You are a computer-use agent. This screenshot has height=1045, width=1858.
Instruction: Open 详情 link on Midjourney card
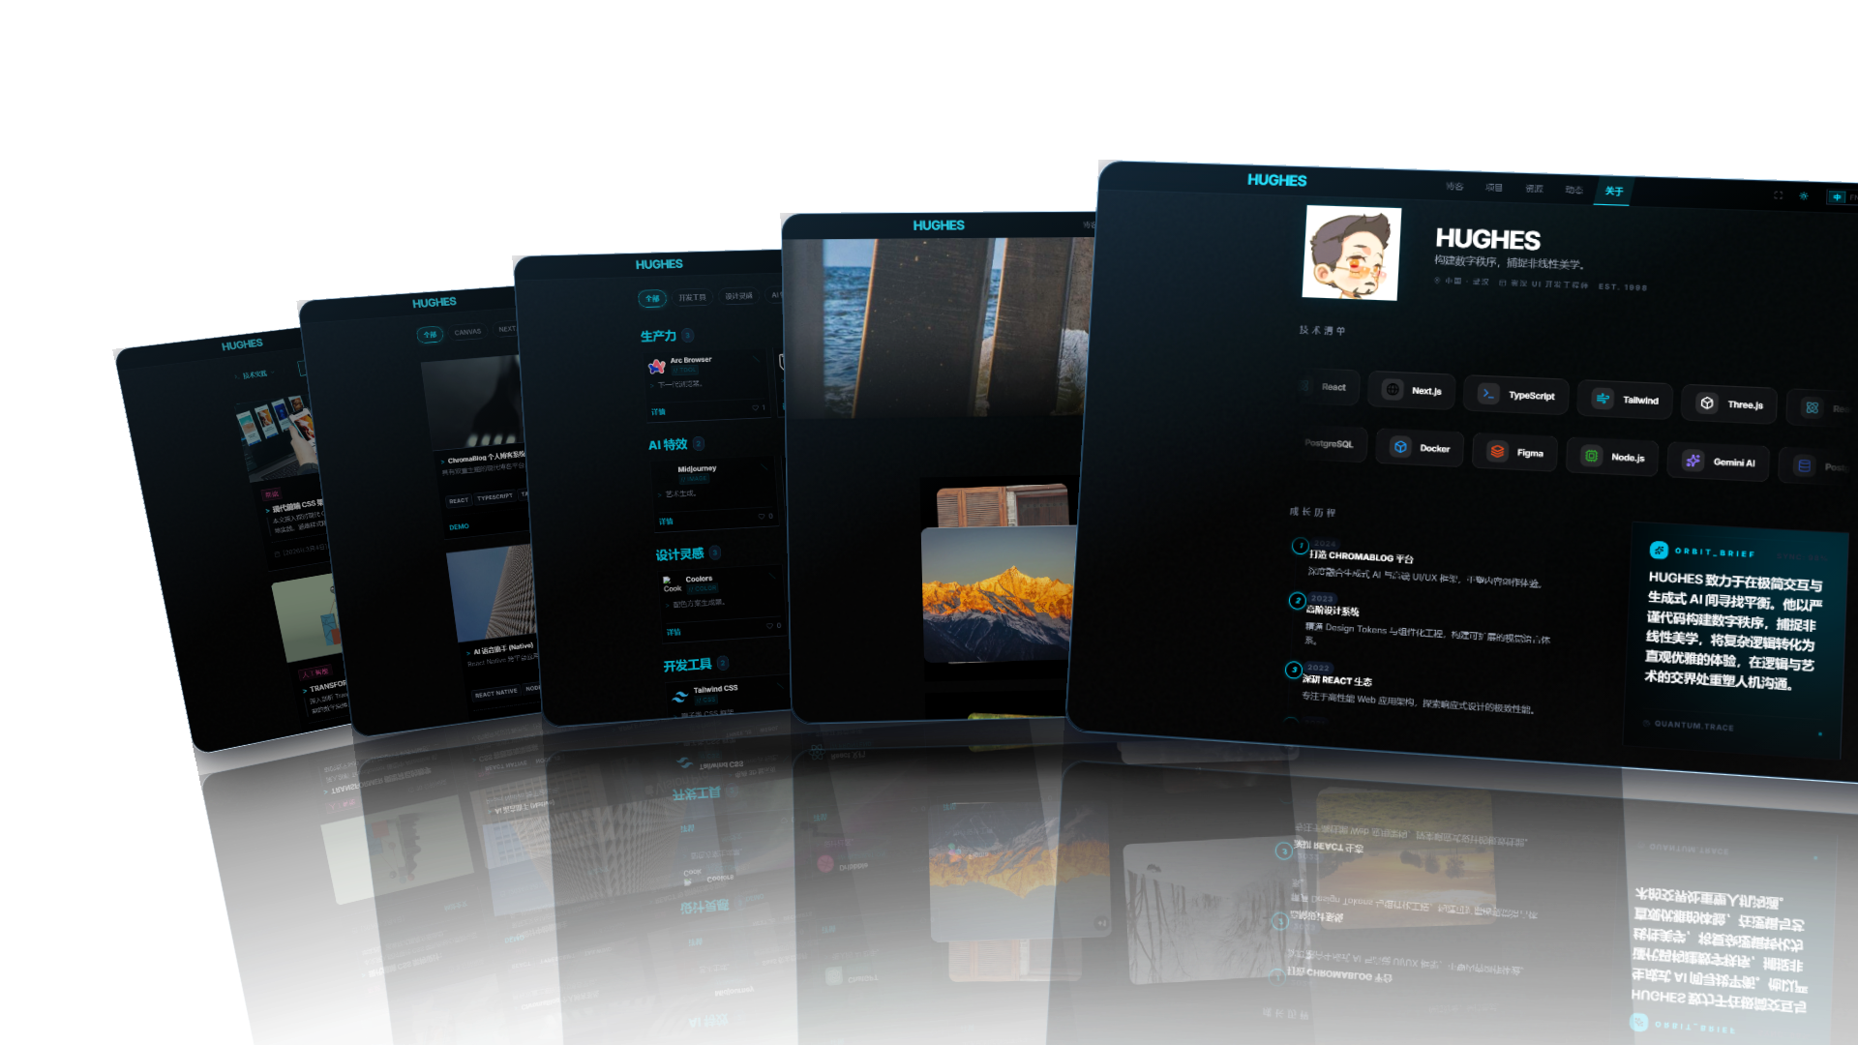coord(666,521)
